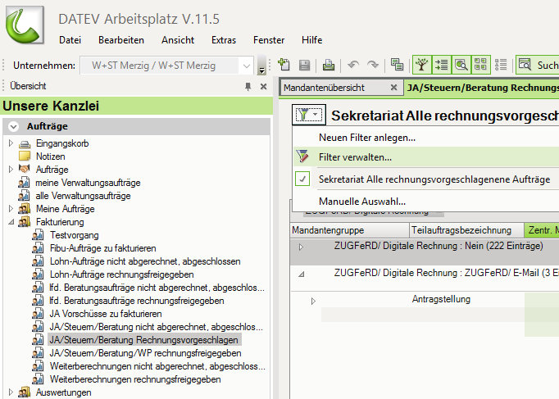Click the meine Verwaltungsaufträge chart icon

tap(25, 183)
